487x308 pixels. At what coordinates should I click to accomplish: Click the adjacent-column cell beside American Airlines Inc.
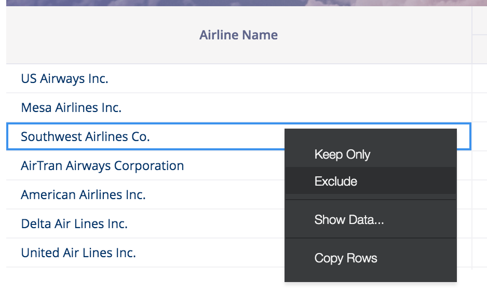[x=480, y=195]
